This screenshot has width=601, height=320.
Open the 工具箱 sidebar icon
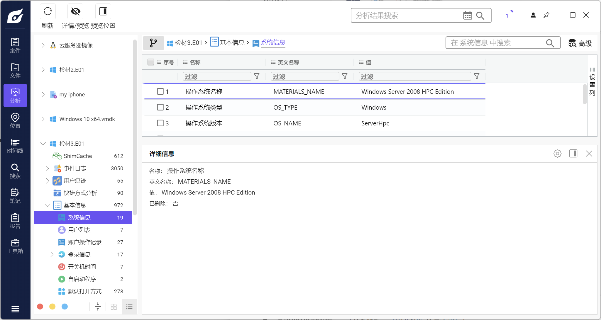coord(15,246)
